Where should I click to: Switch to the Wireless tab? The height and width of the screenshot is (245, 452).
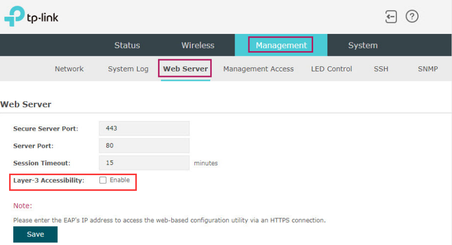tap(198, 45)
